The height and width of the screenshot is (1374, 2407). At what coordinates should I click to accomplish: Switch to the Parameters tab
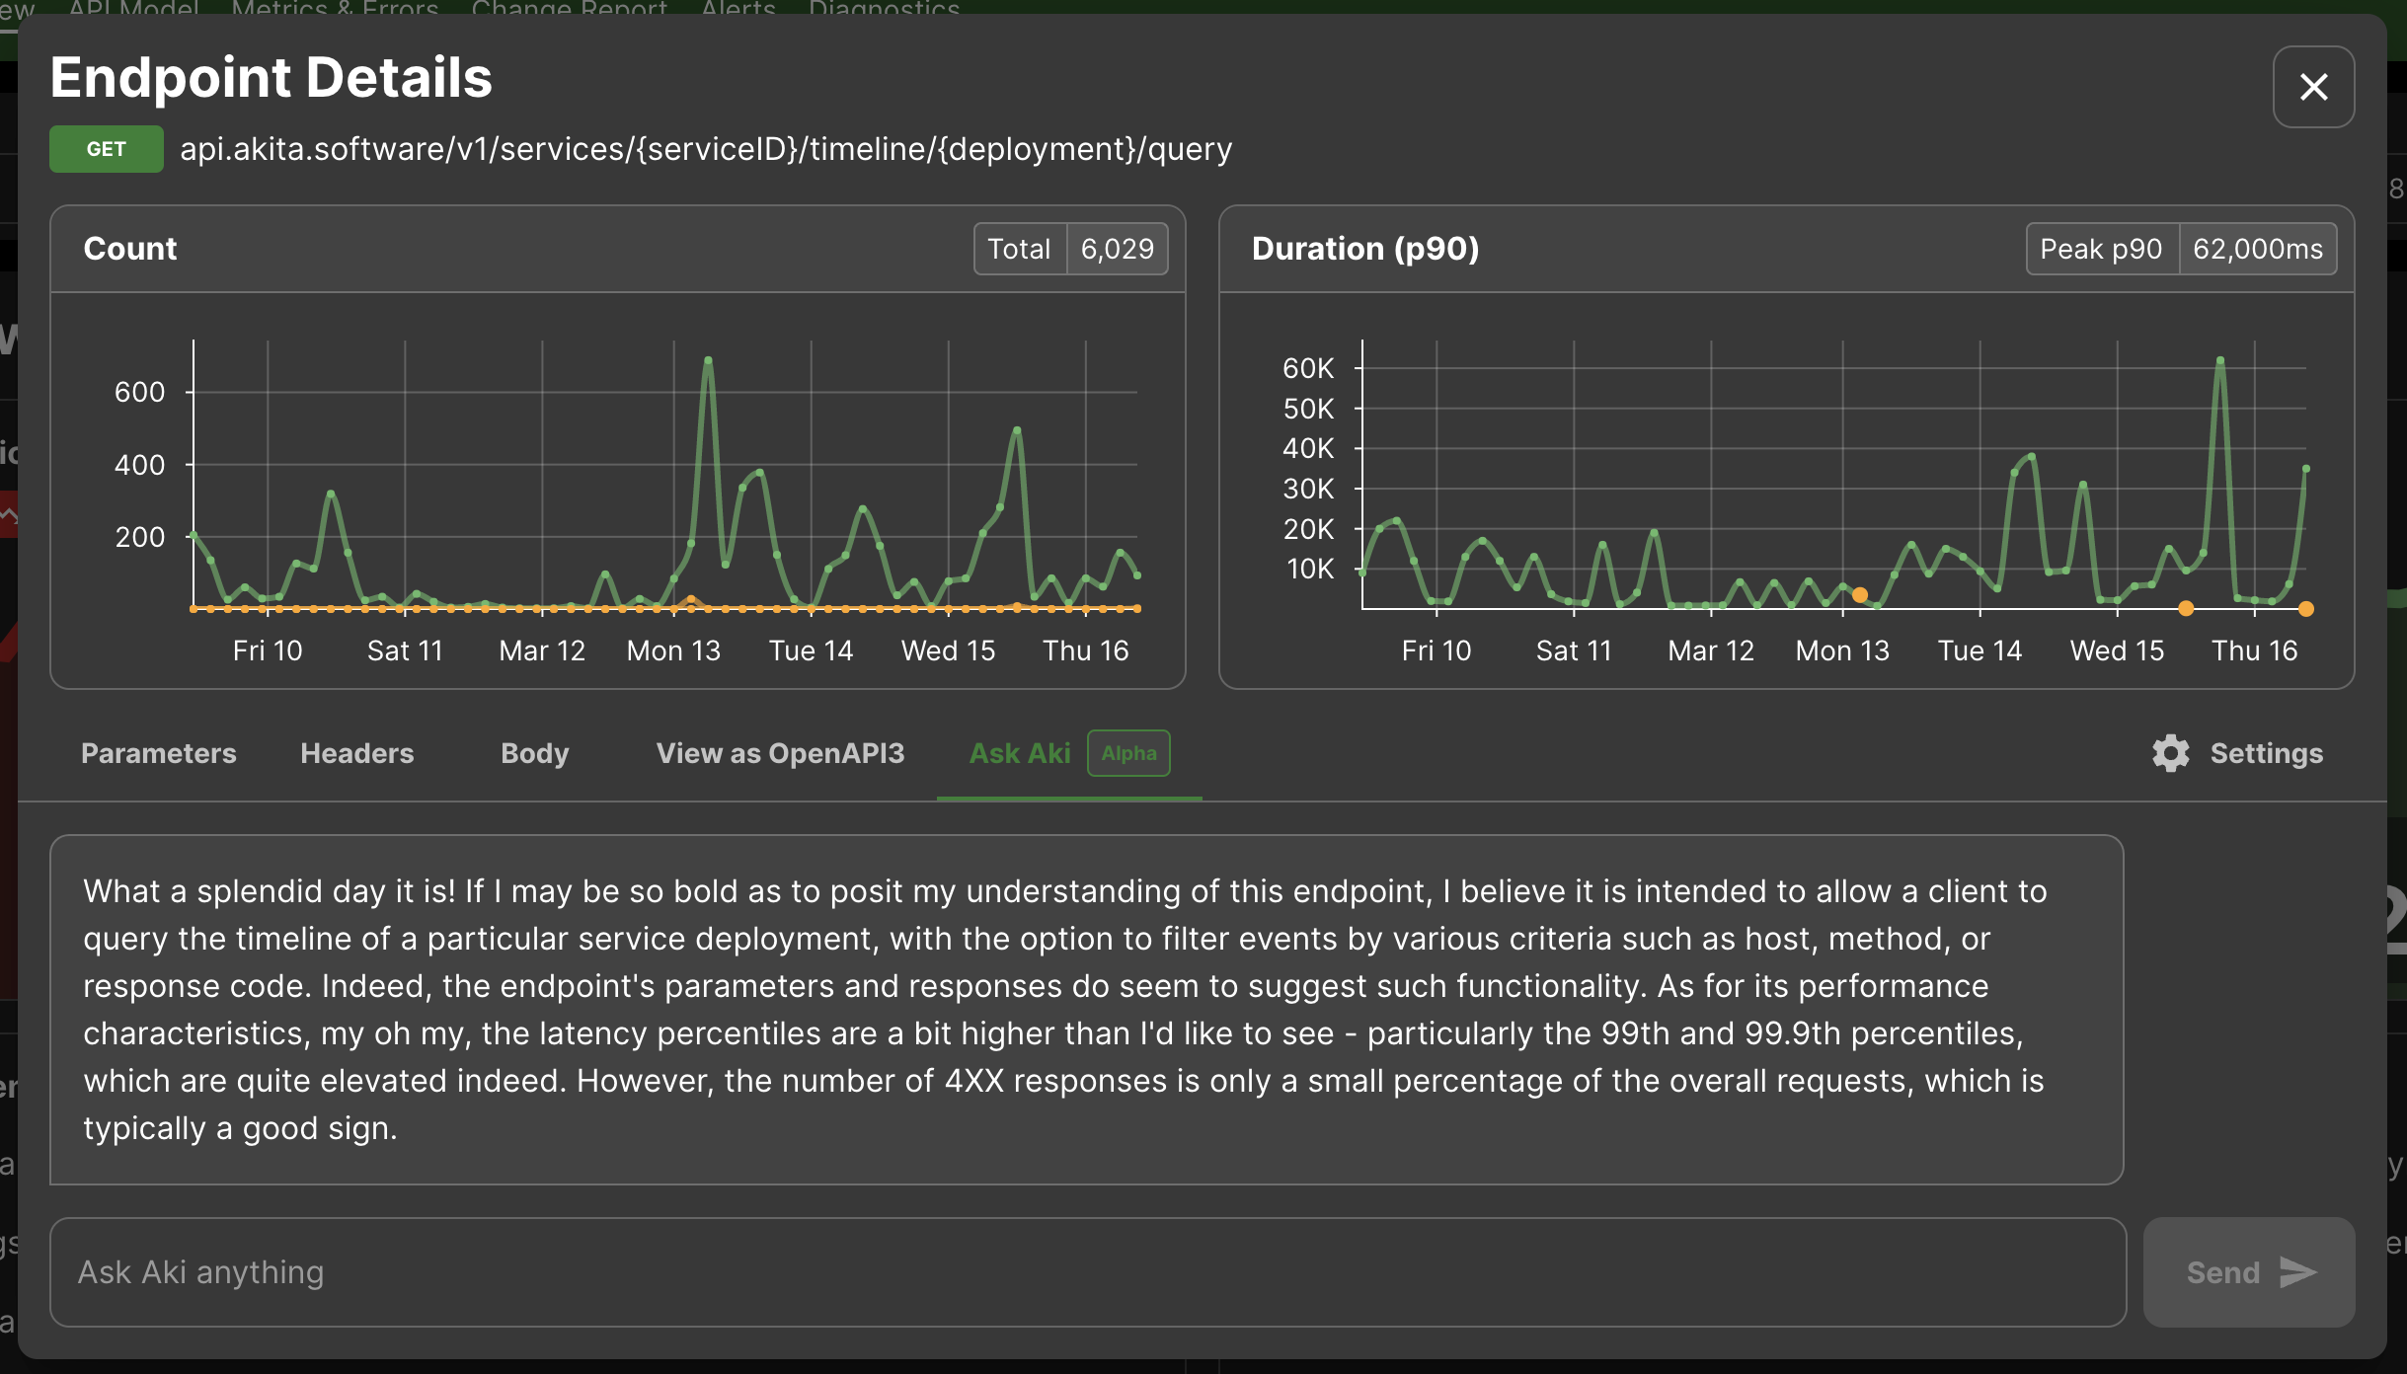click(159, 753)
